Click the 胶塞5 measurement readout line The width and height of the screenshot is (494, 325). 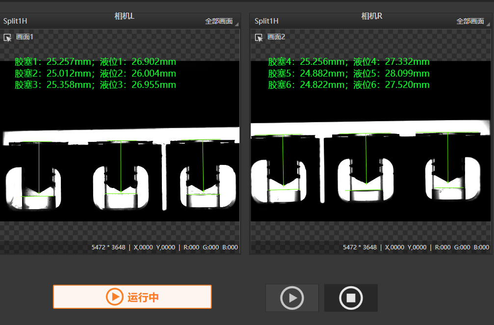point(348,74)
